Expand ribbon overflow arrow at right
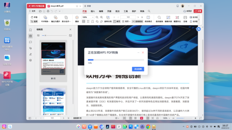This screenshot has width=232, height=130. (x=199, y=20)
